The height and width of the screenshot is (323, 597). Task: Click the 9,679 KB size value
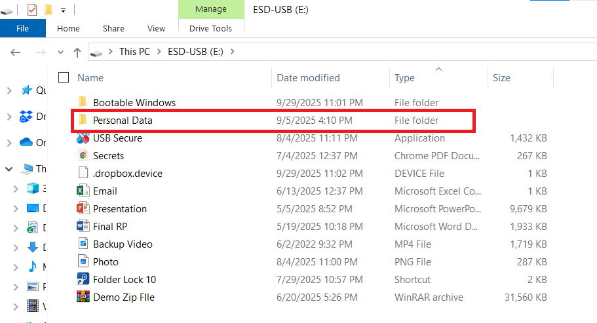pyautogui.click(x=528, y=209)
